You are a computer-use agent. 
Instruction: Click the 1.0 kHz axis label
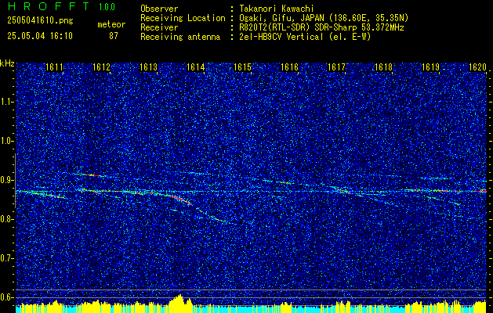point(7,142)
